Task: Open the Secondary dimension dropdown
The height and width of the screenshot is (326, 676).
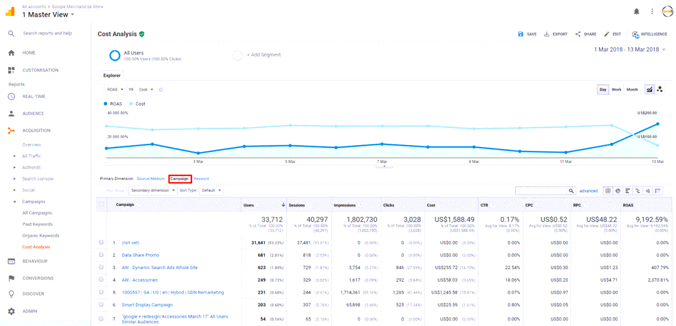Action: point(153,191)
